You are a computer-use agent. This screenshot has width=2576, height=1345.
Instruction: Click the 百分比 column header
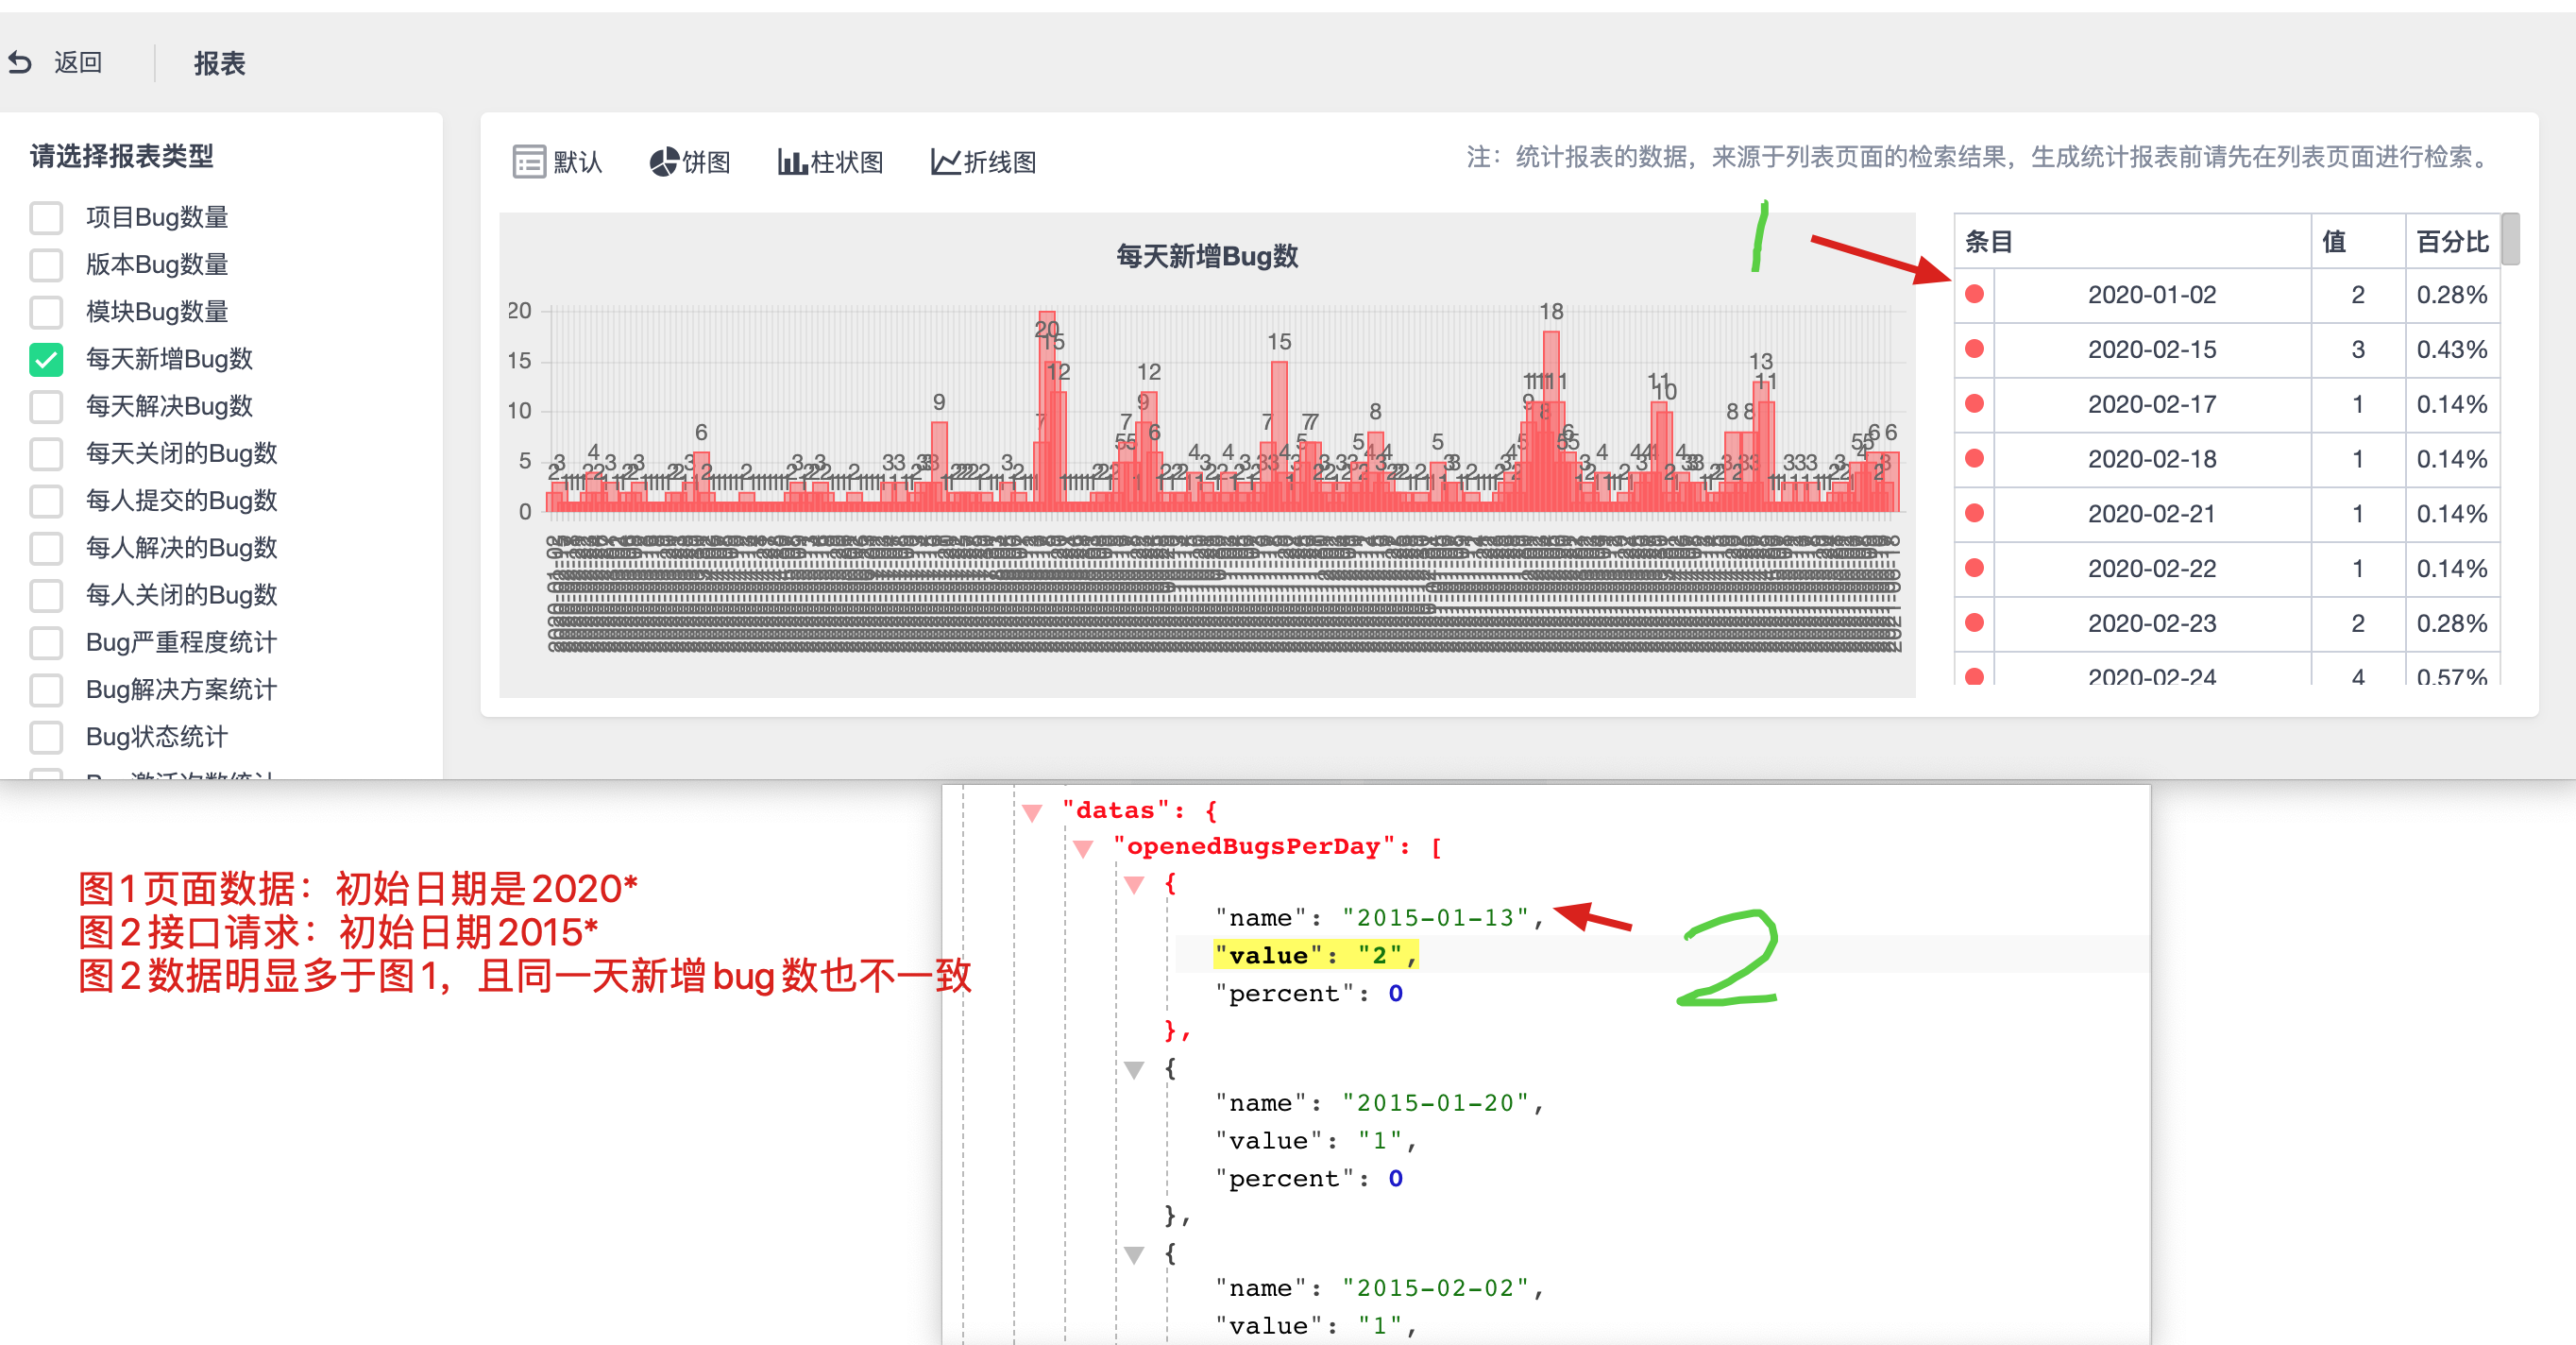point(2451,241)
